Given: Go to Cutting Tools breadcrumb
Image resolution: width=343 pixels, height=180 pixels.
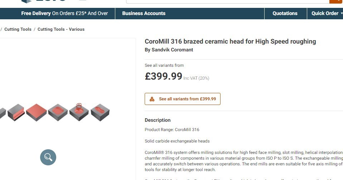Looking at the screenshot, I should (x=18, y=29).
